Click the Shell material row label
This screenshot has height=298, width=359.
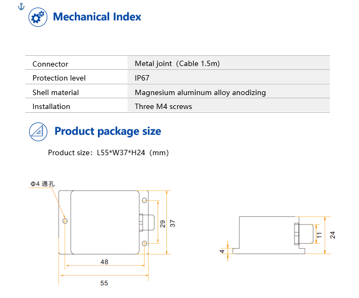coord(55,92)
